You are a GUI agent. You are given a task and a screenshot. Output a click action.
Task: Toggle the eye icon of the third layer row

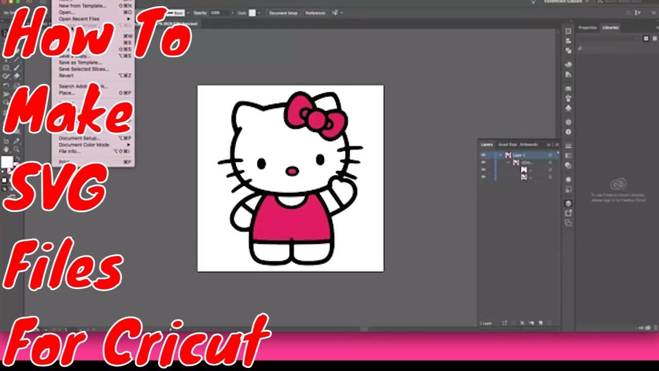click(483, 170)
